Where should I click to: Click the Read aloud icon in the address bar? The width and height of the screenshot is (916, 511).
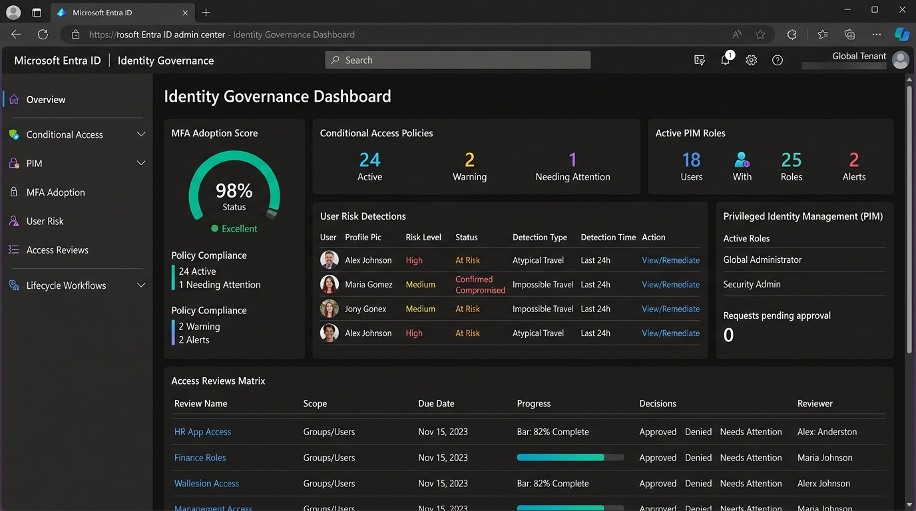point(737,35)
